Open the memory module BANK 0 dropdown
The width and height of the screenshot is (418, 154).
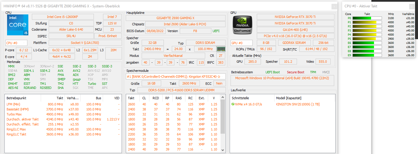click(x=176, y=77)
